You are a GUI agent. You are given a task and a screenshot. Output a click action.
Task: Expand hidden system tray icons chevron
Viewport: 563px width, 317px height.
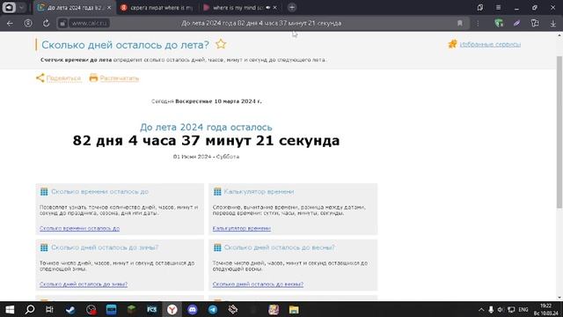point(481,309)
